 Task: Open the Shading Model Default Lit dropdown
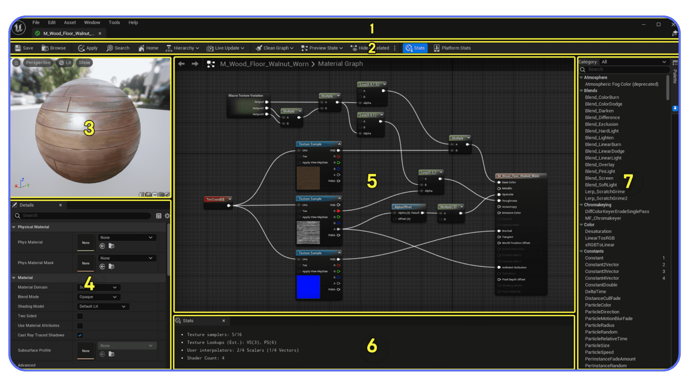(x=103, y=307)
